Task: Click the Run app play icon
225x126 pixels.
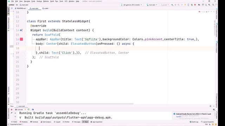Action: pos(172,5)
